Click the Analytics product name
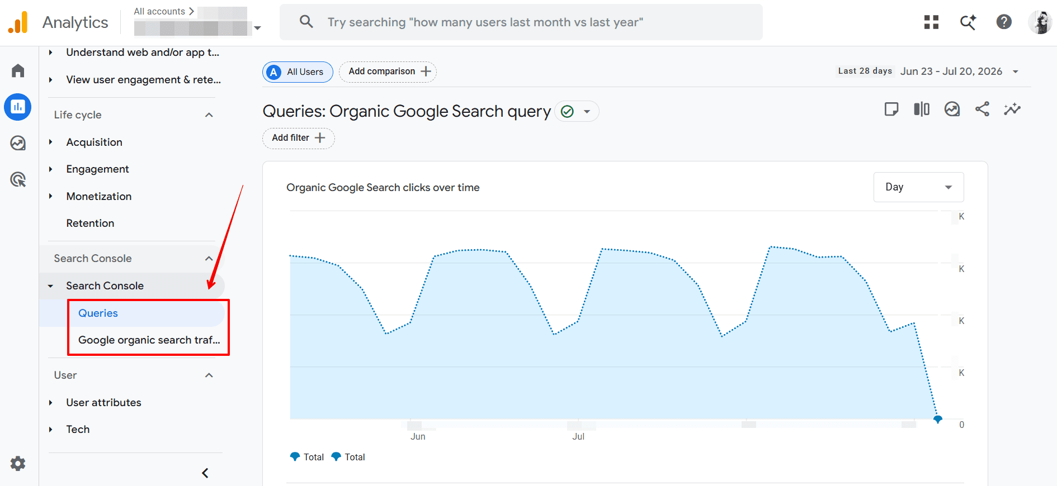 75,22
